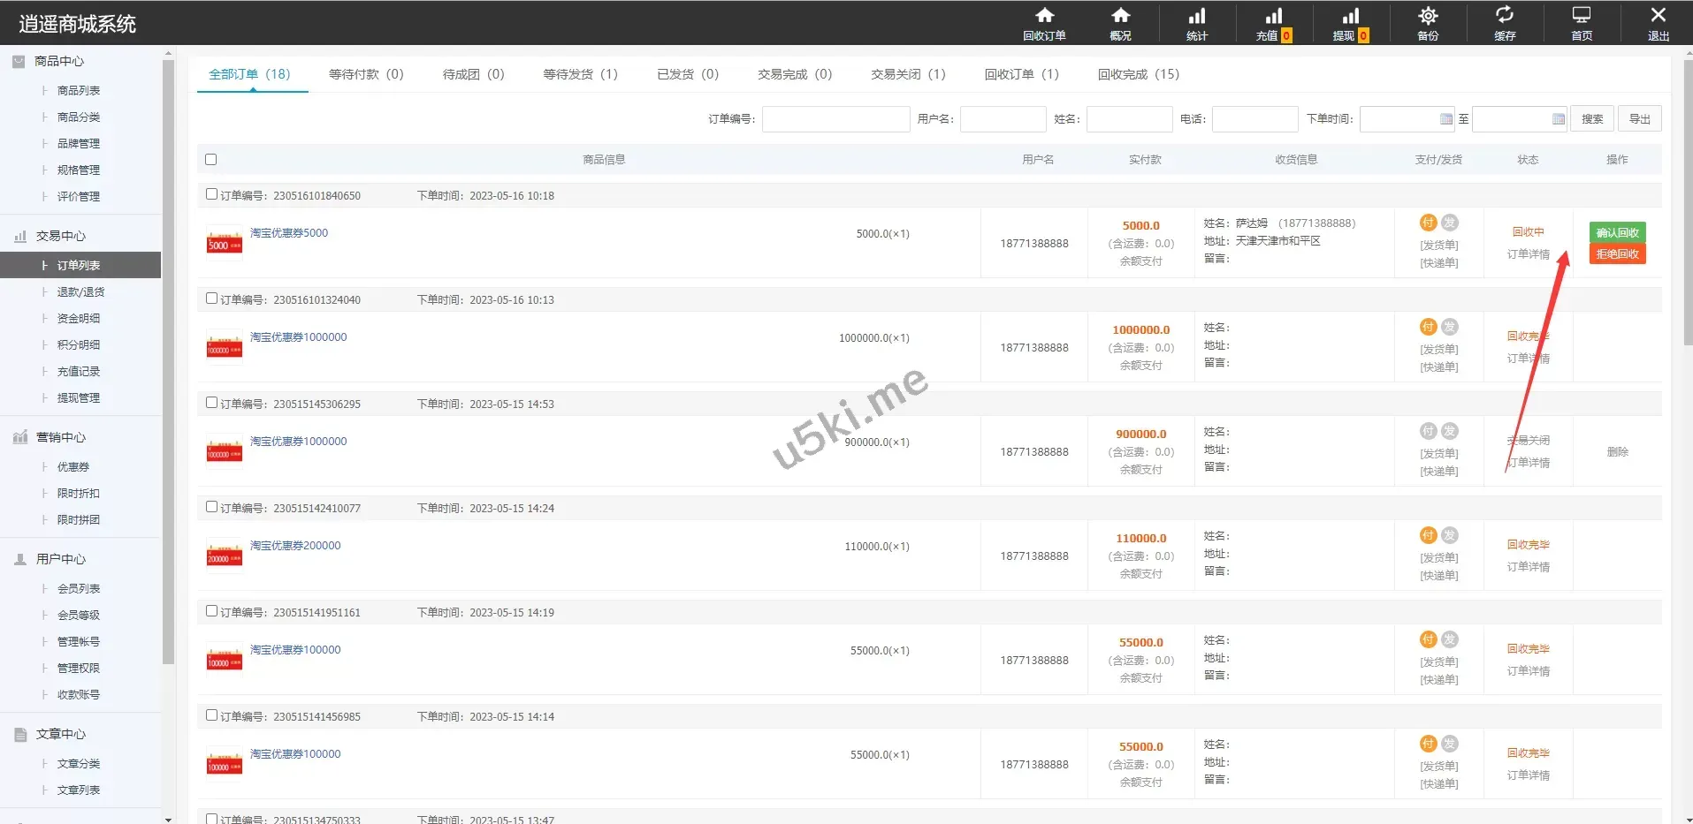Expand the 营销中心 sidebar section

(60, 437)
